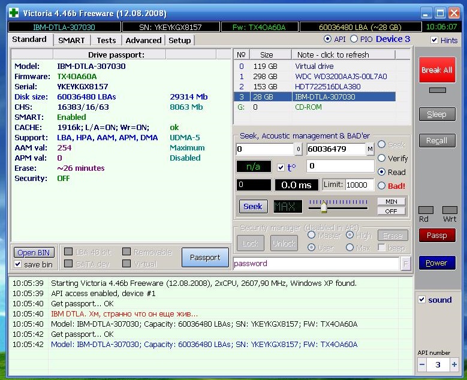The width and height of the screenshot is (467, 380).
Task: Open the Setup tab
Action: point(180,41)
